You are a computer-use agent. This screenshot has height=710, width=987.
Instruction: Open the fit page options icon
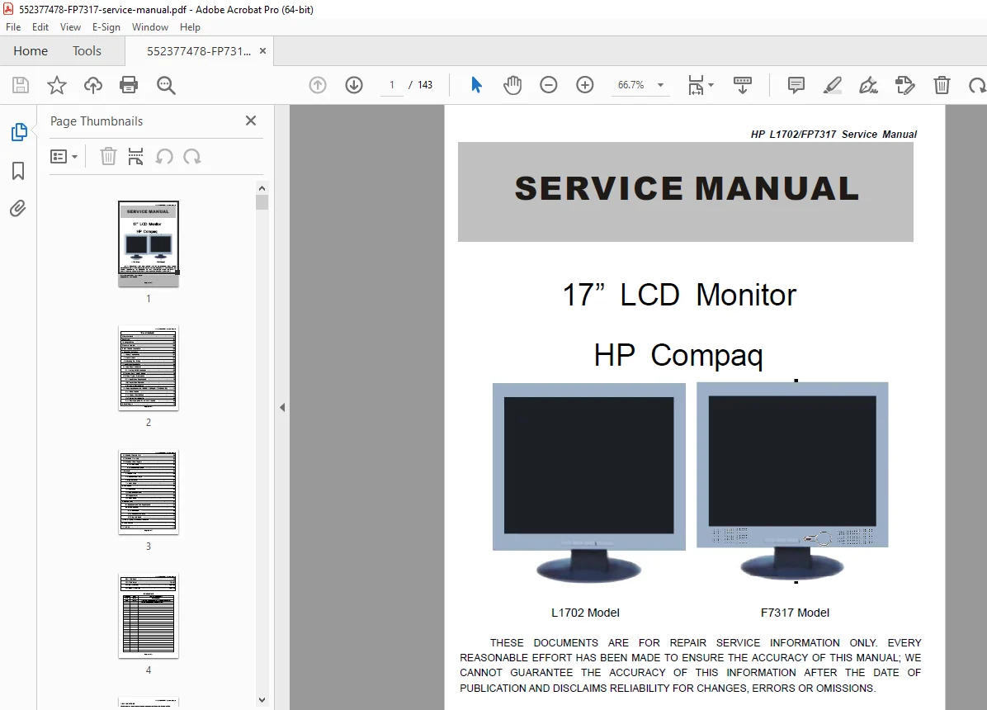click(x=696, y=84)
